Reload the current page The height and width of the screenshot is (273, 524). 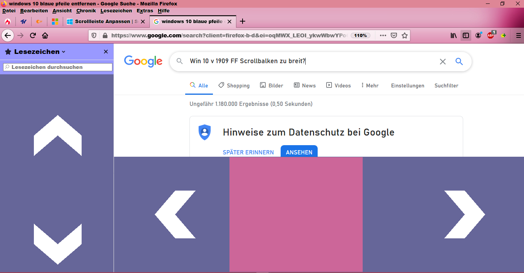(x=33, y=35)
